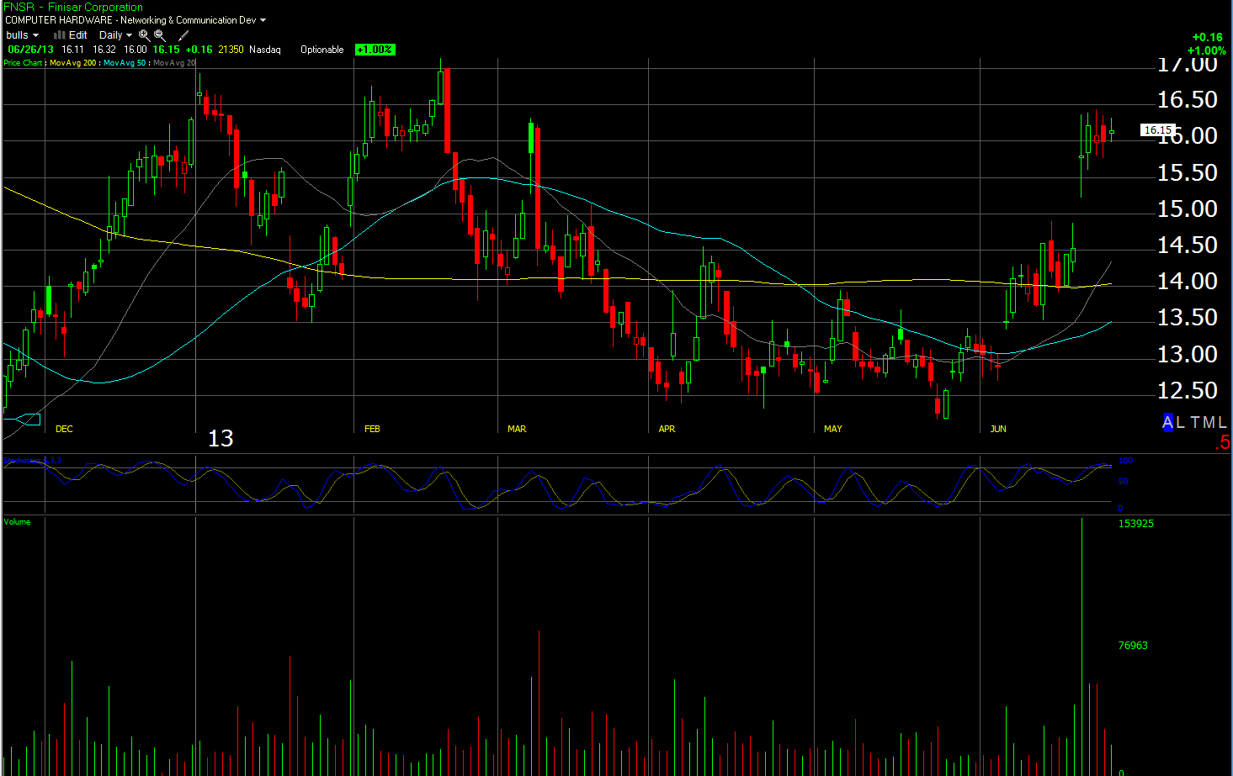Image resolution: width=1233 pixels, height=776 pixels.
Task: Click the Volume pane label
Action: click(x=17, y=522)
